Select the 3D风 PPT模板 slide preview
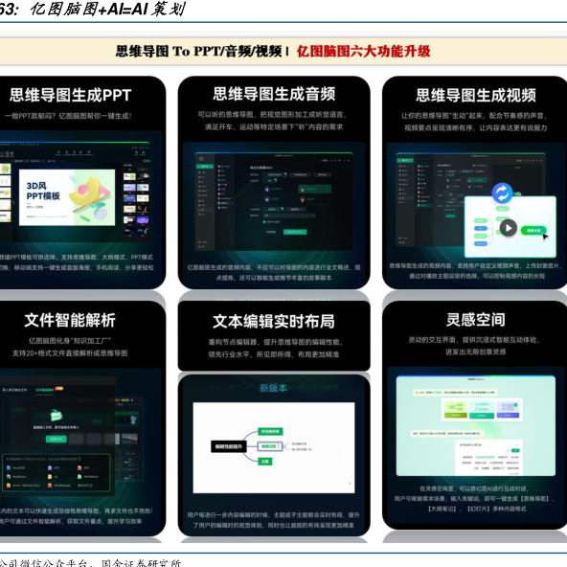Image resolution: width=567 pixels, height=567 pixels. click(67, 197)
